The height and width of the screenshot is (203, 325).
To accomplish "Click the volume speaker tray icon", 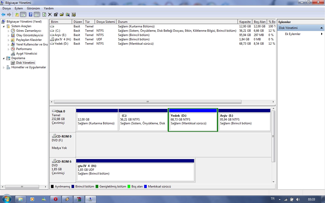I will coord(298,199).
